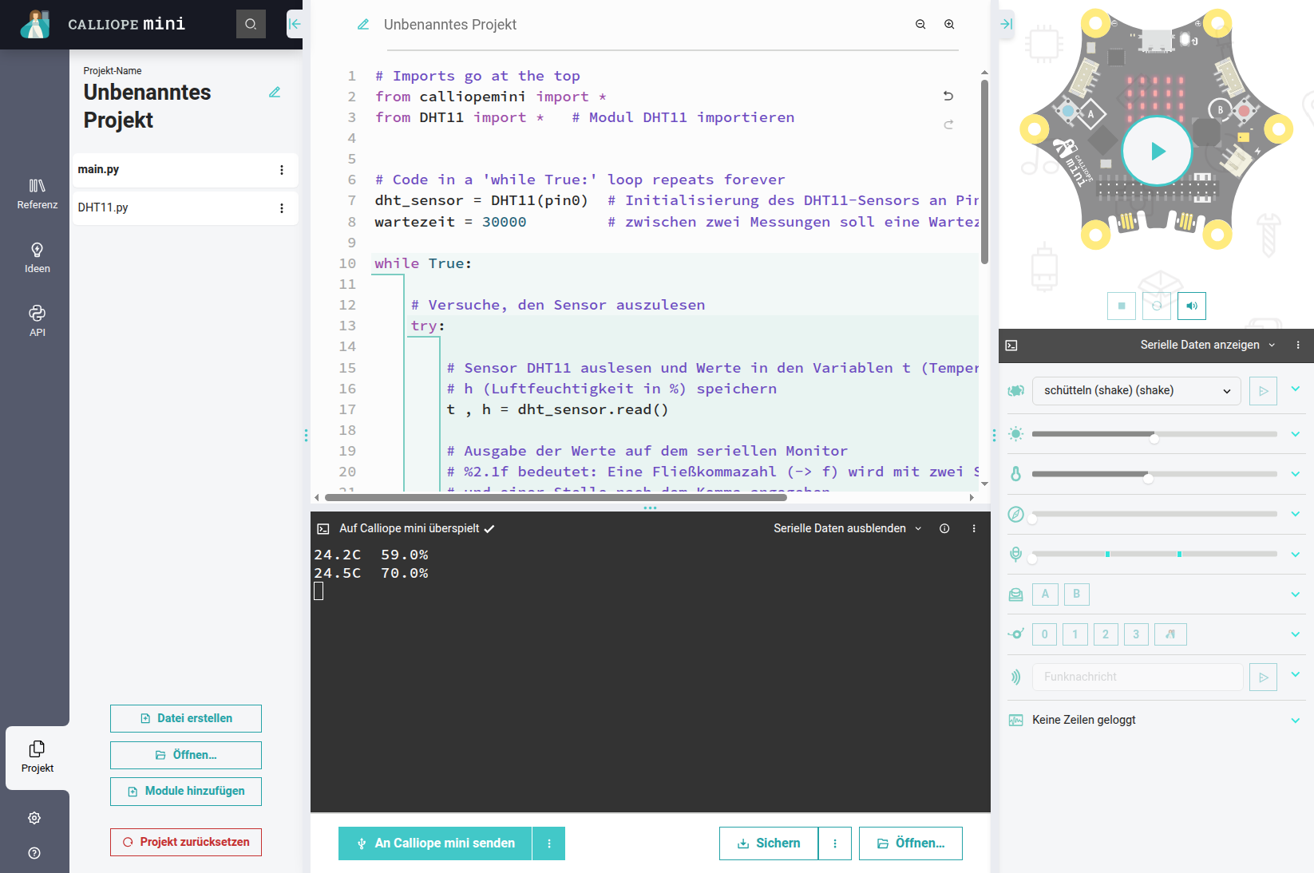
Task: Toggle simulator pin 0 button
Action: (1045, 634)
